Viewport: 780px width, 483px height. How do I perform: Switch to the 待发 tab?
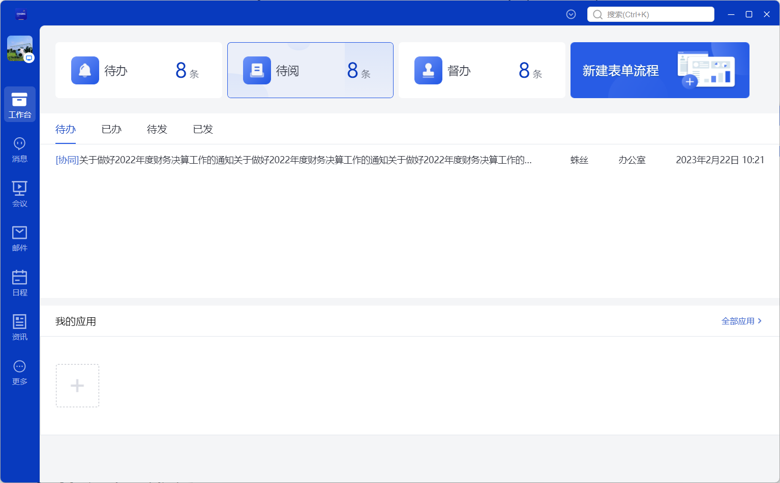157,129
